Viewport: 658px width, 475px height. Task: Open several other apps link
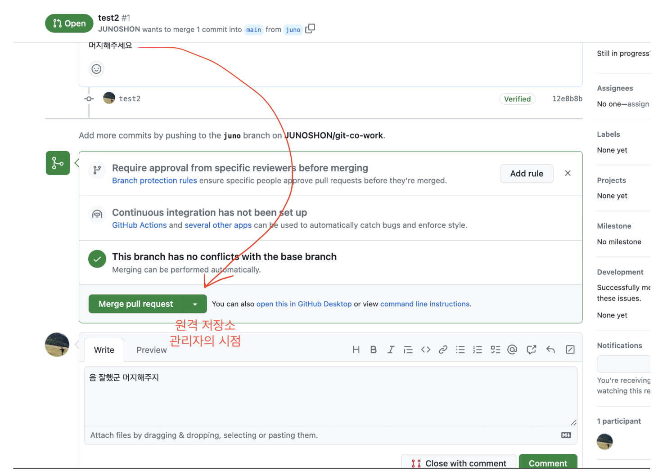pyautogui.click(x=218, y=225)
